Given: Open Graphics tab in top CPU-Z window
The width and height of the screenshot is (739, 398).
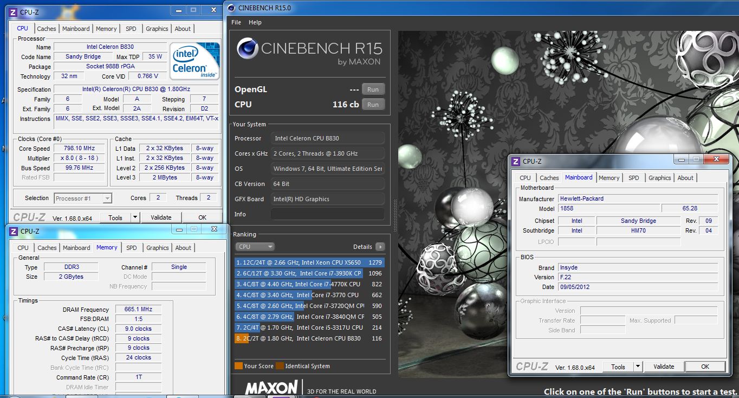Looking at the screenshot, I should click(x=157, y=29).
